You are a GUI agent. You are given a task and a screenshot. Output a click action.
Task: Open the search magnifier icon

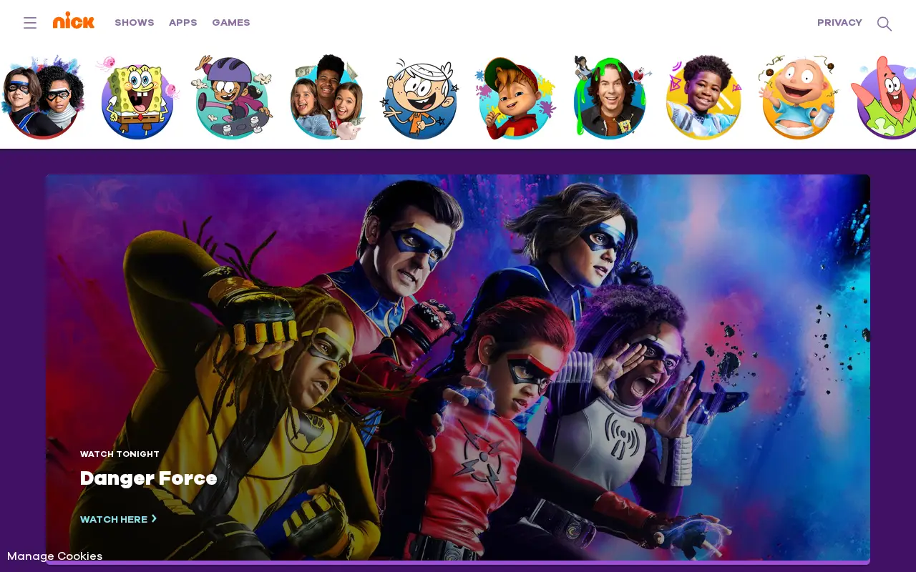click(885, 24)
